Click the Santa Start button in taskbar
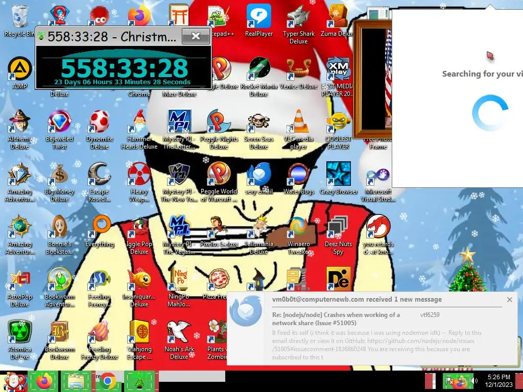This screenshot has width=523, height=392. 13,381
